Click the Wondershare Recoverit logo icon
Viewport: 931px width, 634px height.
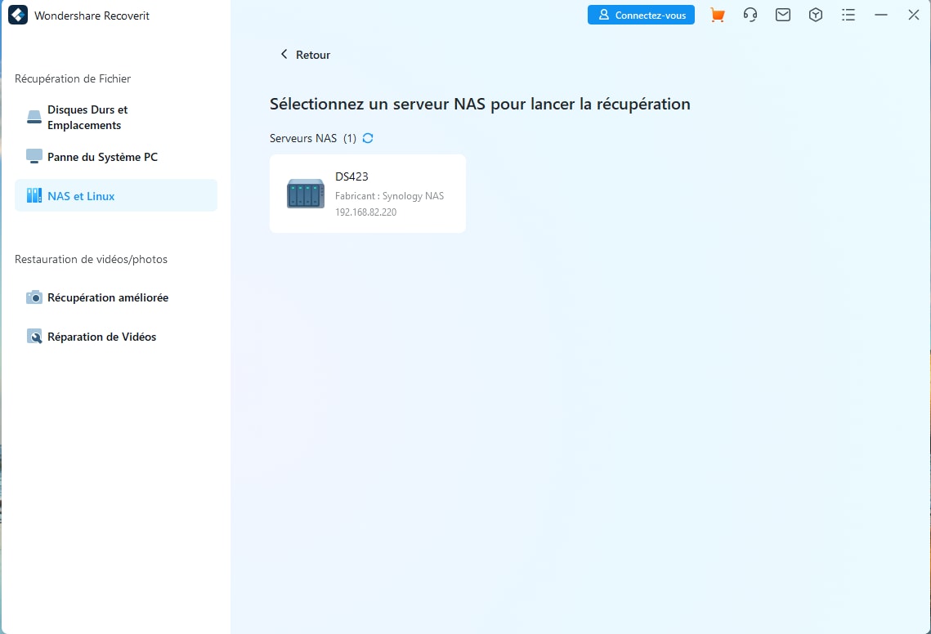(x=18, y=16)
